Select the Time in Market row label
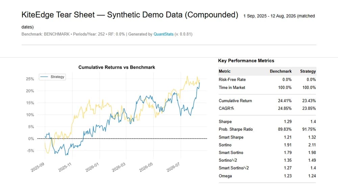The height and width of the screenshot is (184, 338). [232, 87]
